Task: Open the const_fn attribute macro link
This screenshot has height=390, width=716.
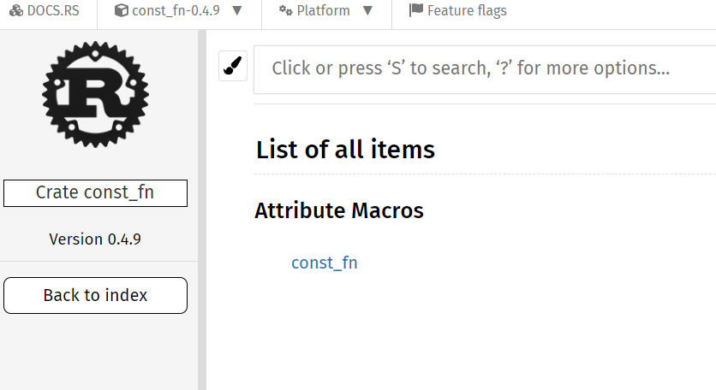Action: coord(325,263)
